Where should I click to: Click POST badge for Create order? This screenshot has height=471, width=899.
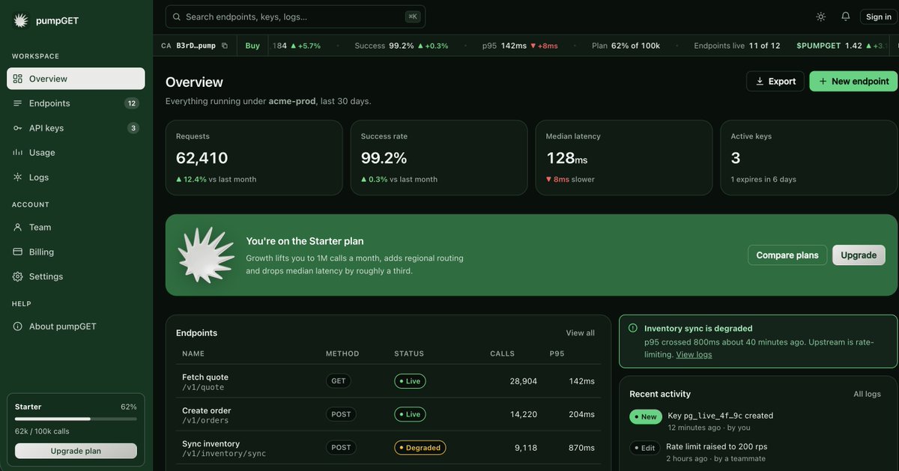(341, 414)
